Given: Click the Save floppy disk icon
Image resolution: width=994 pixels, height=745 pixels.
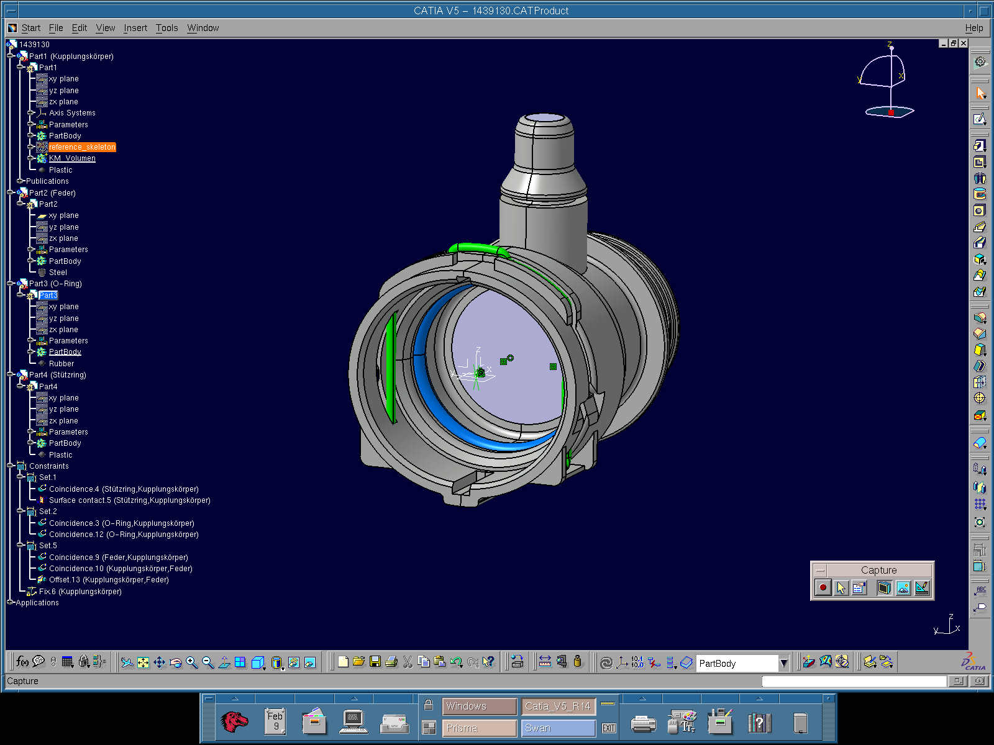Looking at the screenshot, I should point(375,662).
